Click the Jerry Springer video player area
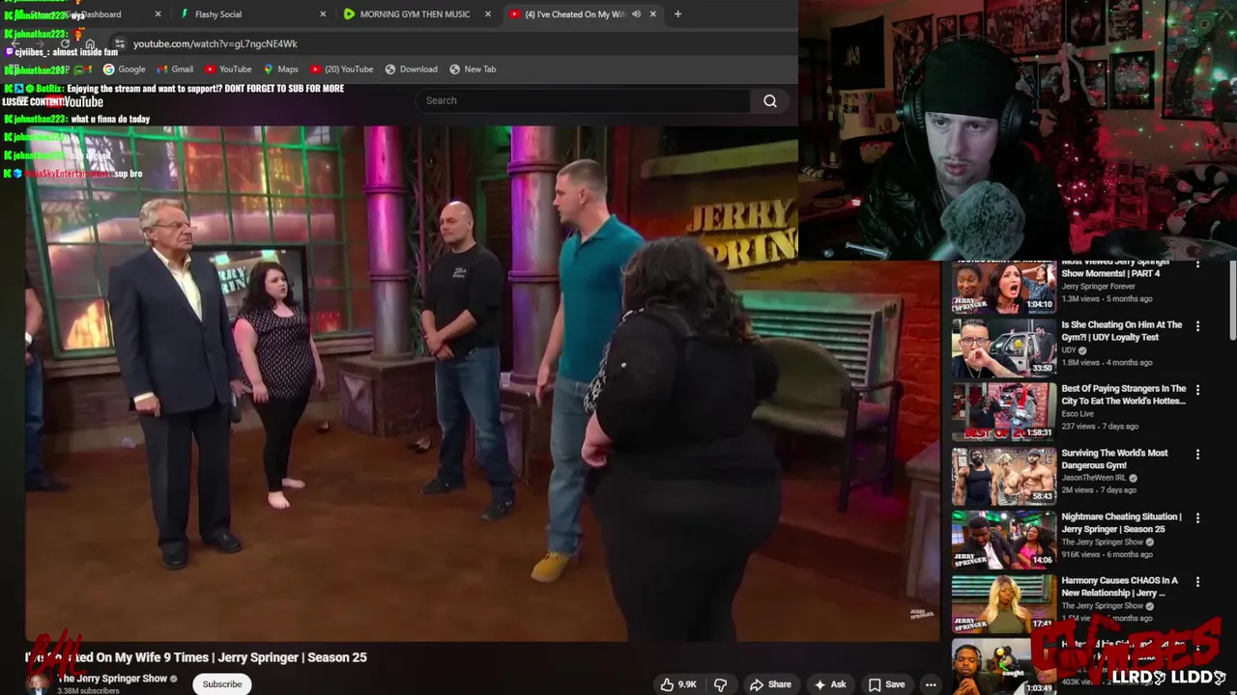1237x695 pixels. pyautogui.click(x=482, y=383)
